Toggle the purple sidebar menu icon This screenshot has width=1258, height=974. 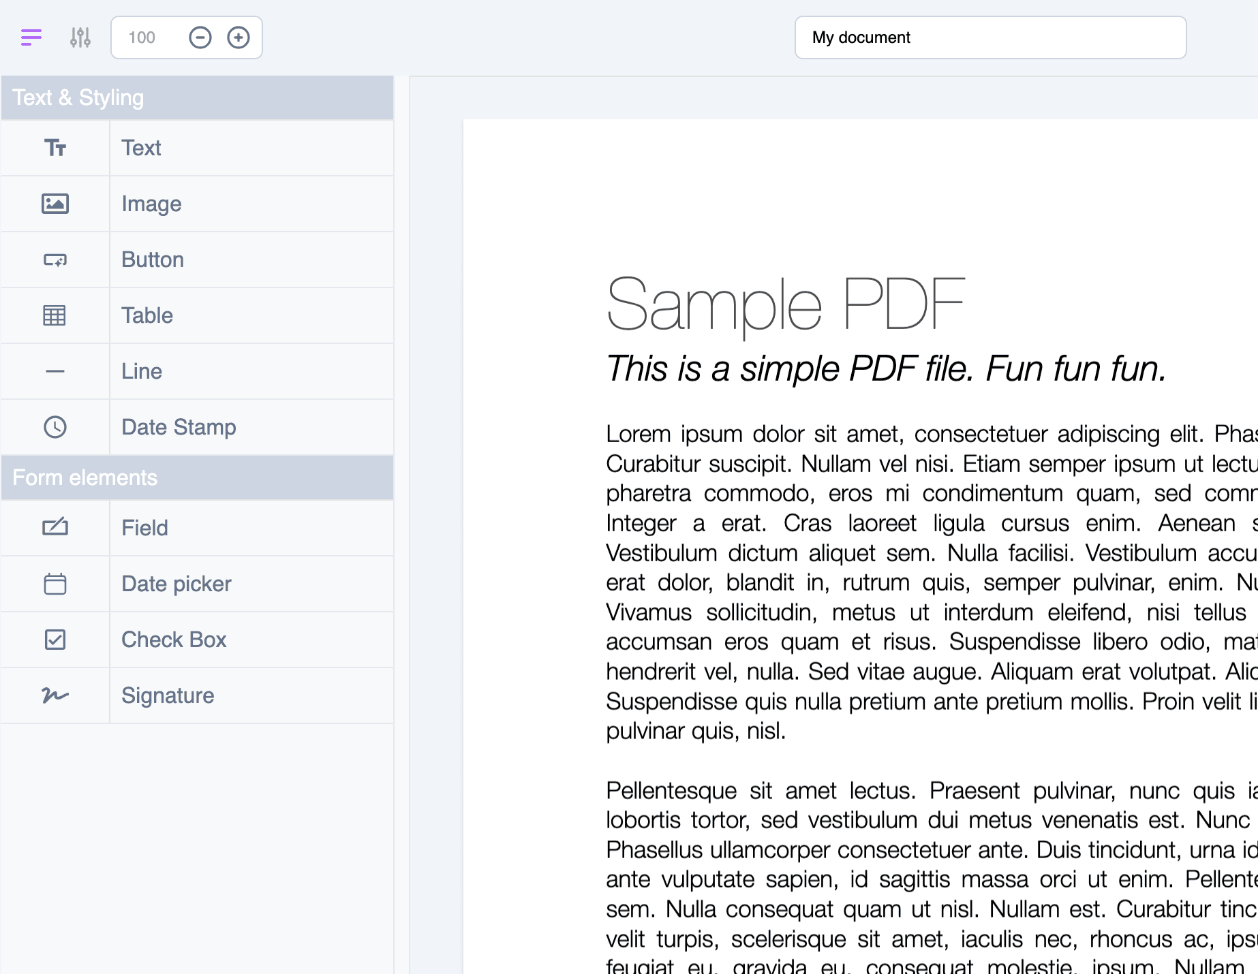pyautogui.click(x=31, y=37)
